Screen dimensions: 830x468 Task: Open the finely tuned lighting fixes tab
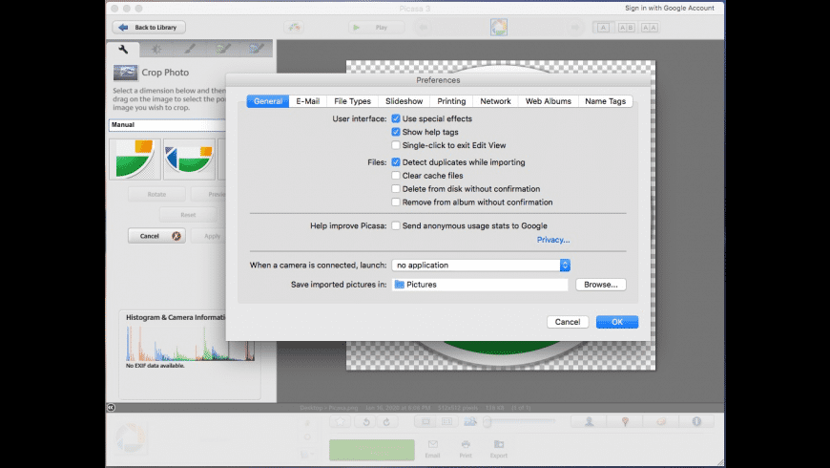tap(156, 50)
